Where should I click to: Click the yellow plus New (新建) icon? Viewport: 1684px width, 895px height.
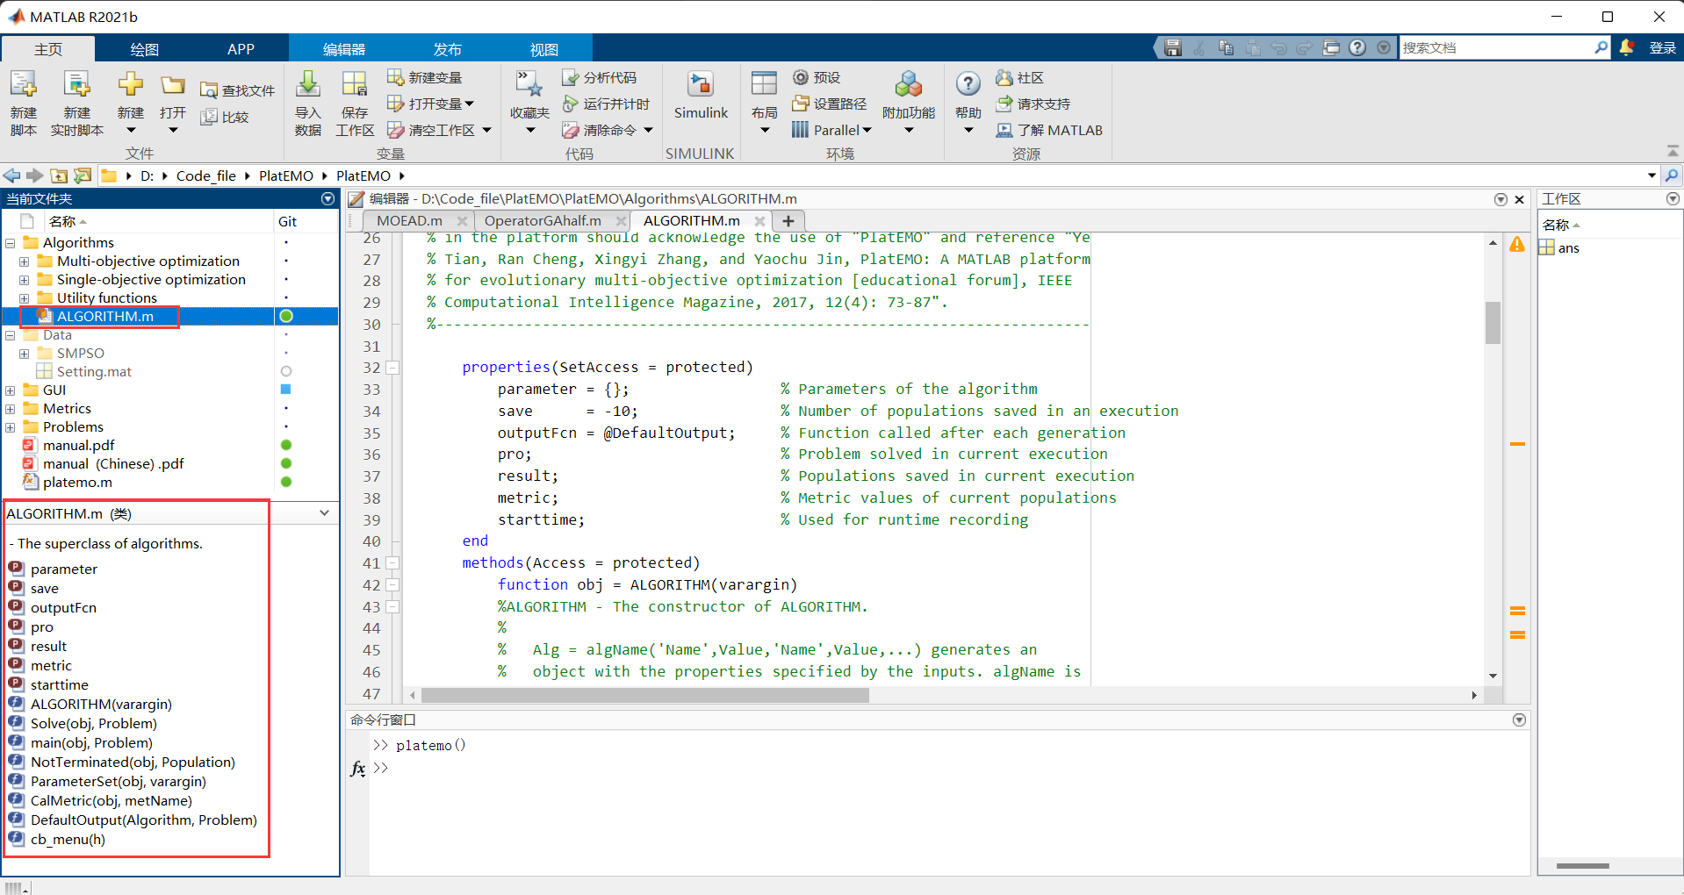(x=131, y=84)
